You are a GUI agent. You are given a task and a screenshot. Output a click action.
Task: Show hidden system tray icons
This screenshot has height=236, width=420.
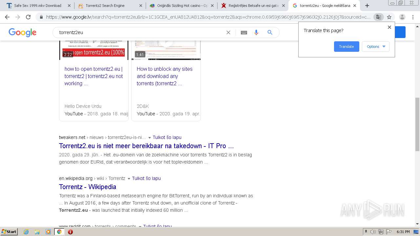click(366, 232)
